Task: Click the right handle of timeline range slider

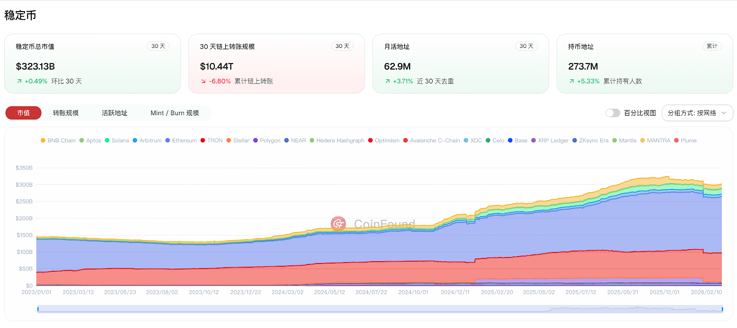Action: [722, 309]
